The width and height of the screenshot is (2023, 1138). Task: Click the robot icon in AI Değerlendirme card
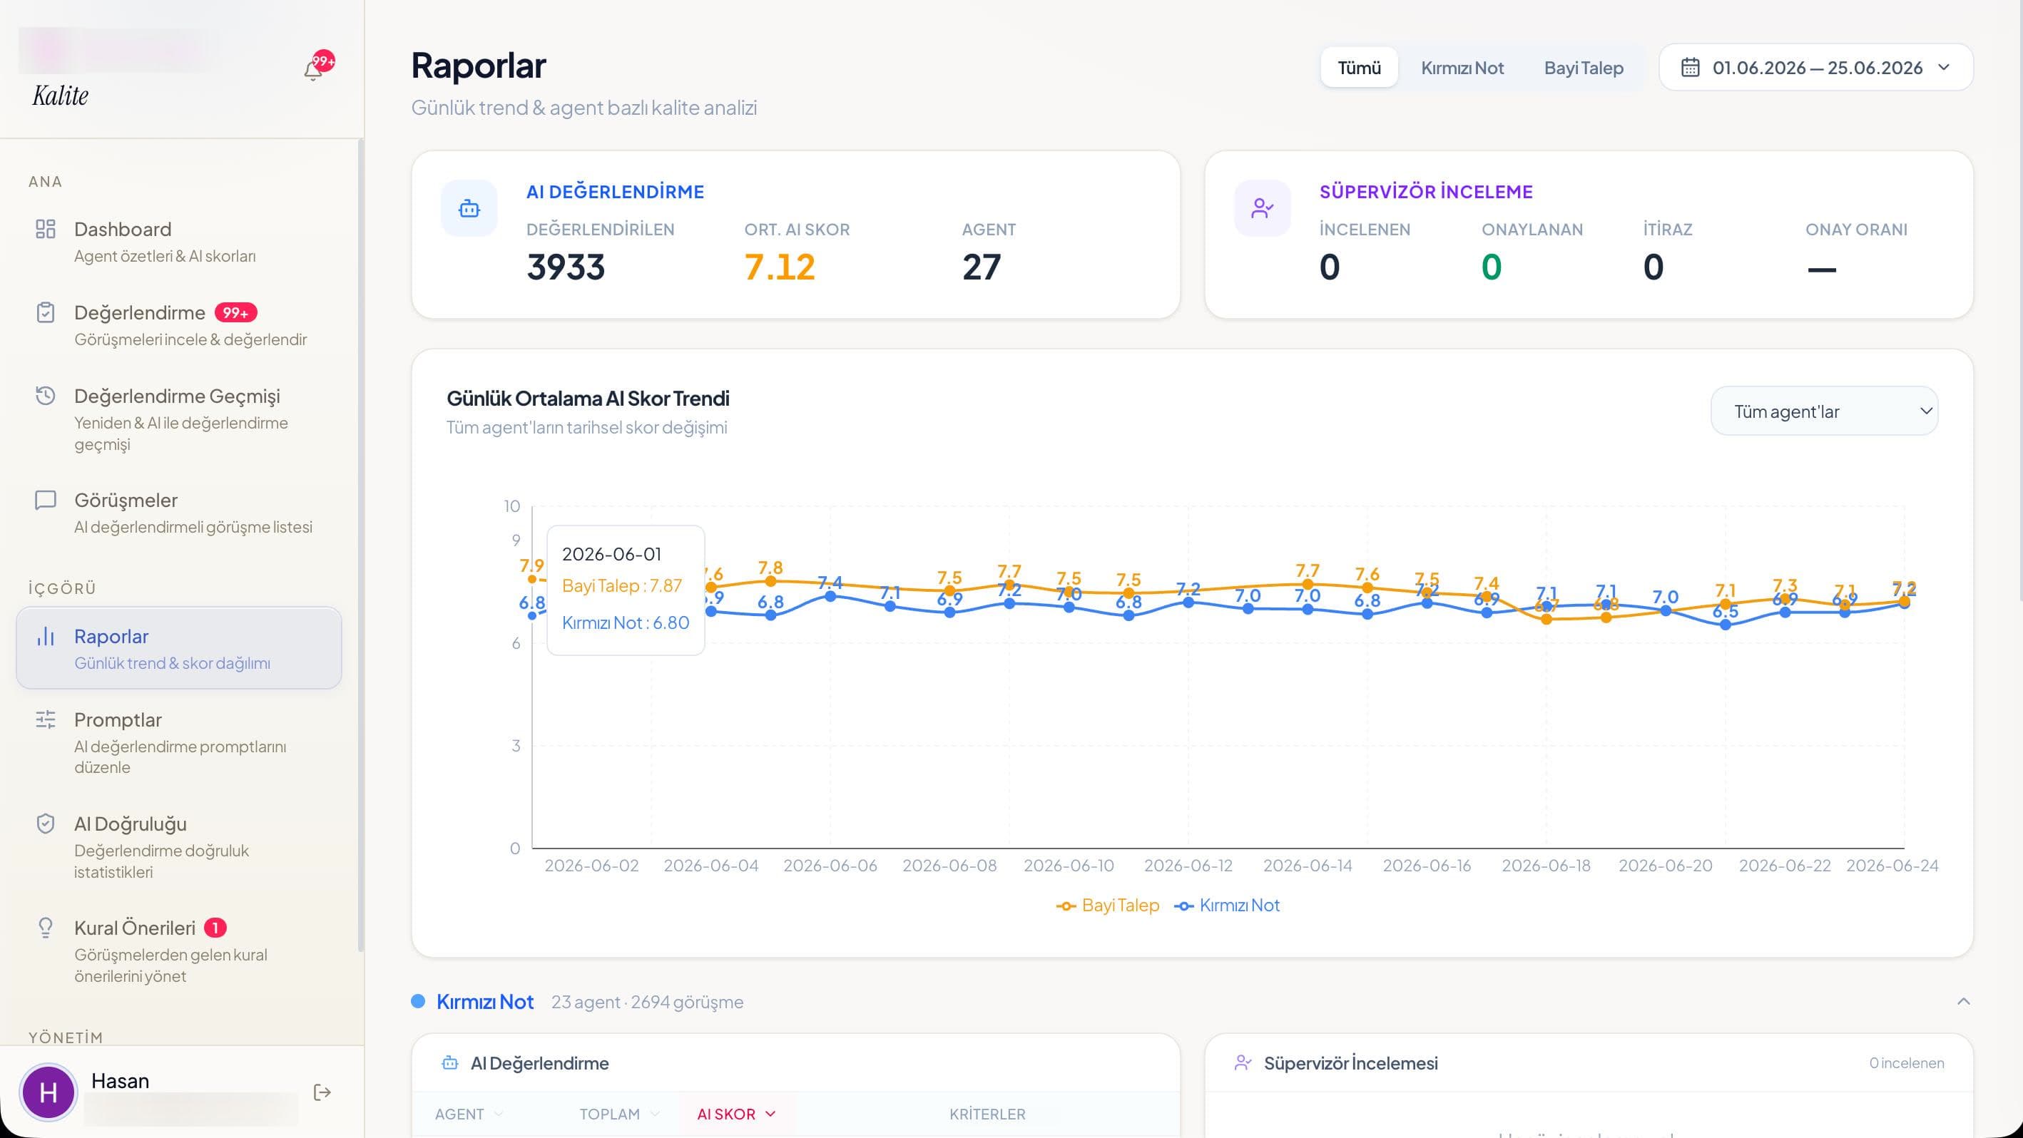(x=469, y=209)
